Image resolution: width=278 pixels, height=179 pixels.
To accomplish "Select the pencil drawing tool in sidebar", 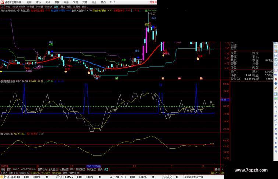I will (x=276, y=88).
